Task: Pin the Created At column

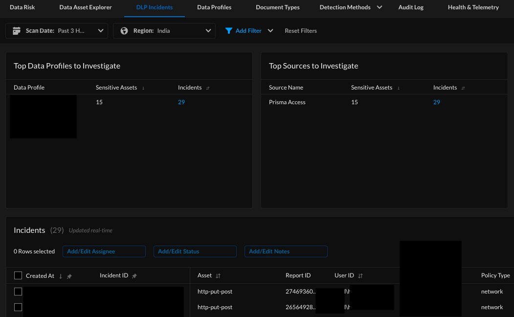Action: pyautogui.click(x=69, y=276)
